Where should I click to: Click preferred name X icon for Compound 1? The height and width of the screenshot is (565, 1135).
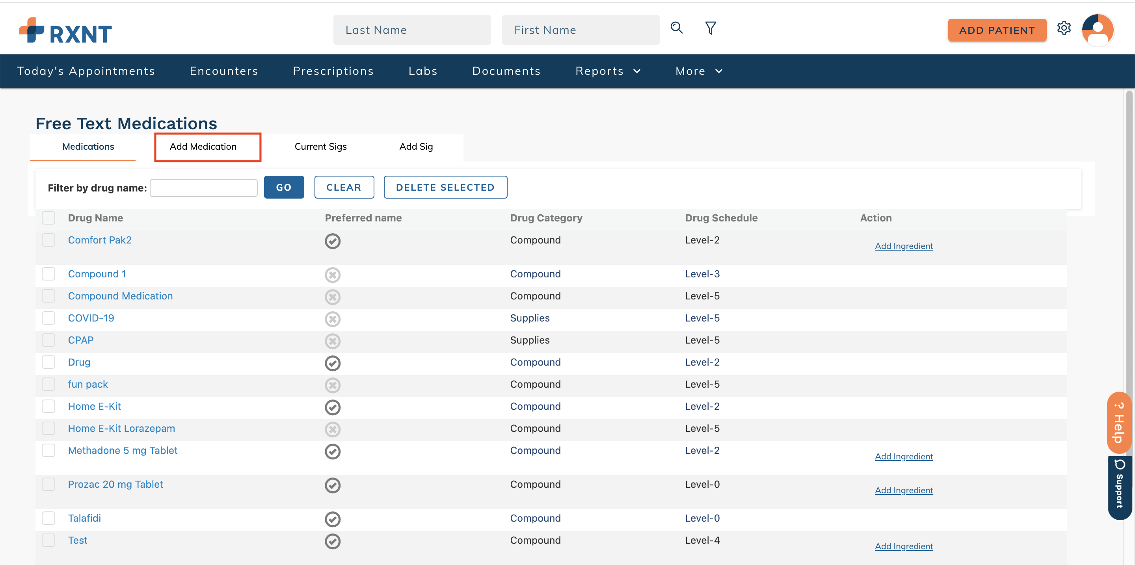point(333,275)
